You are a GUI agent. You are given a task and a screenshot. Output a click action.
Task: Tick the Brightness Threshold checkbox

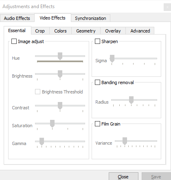click(37, 92)
